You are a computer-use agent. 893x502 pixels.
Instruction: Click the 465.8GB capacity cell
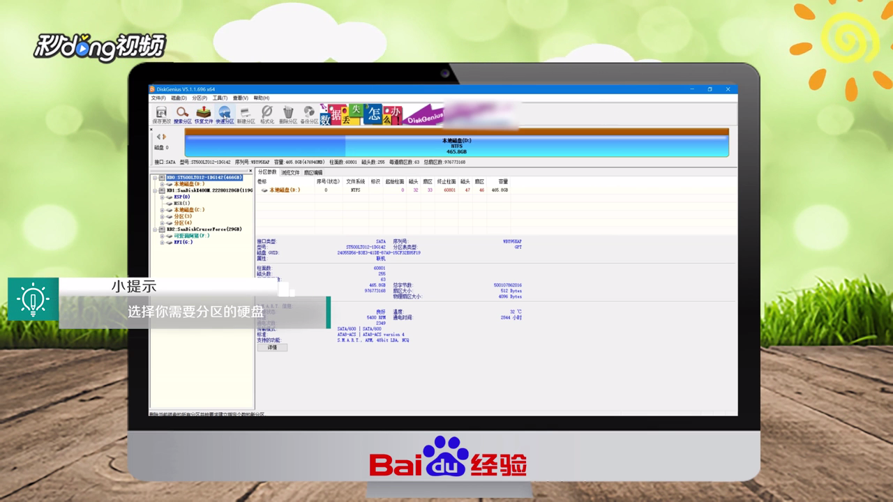click(x=500, y=190)
